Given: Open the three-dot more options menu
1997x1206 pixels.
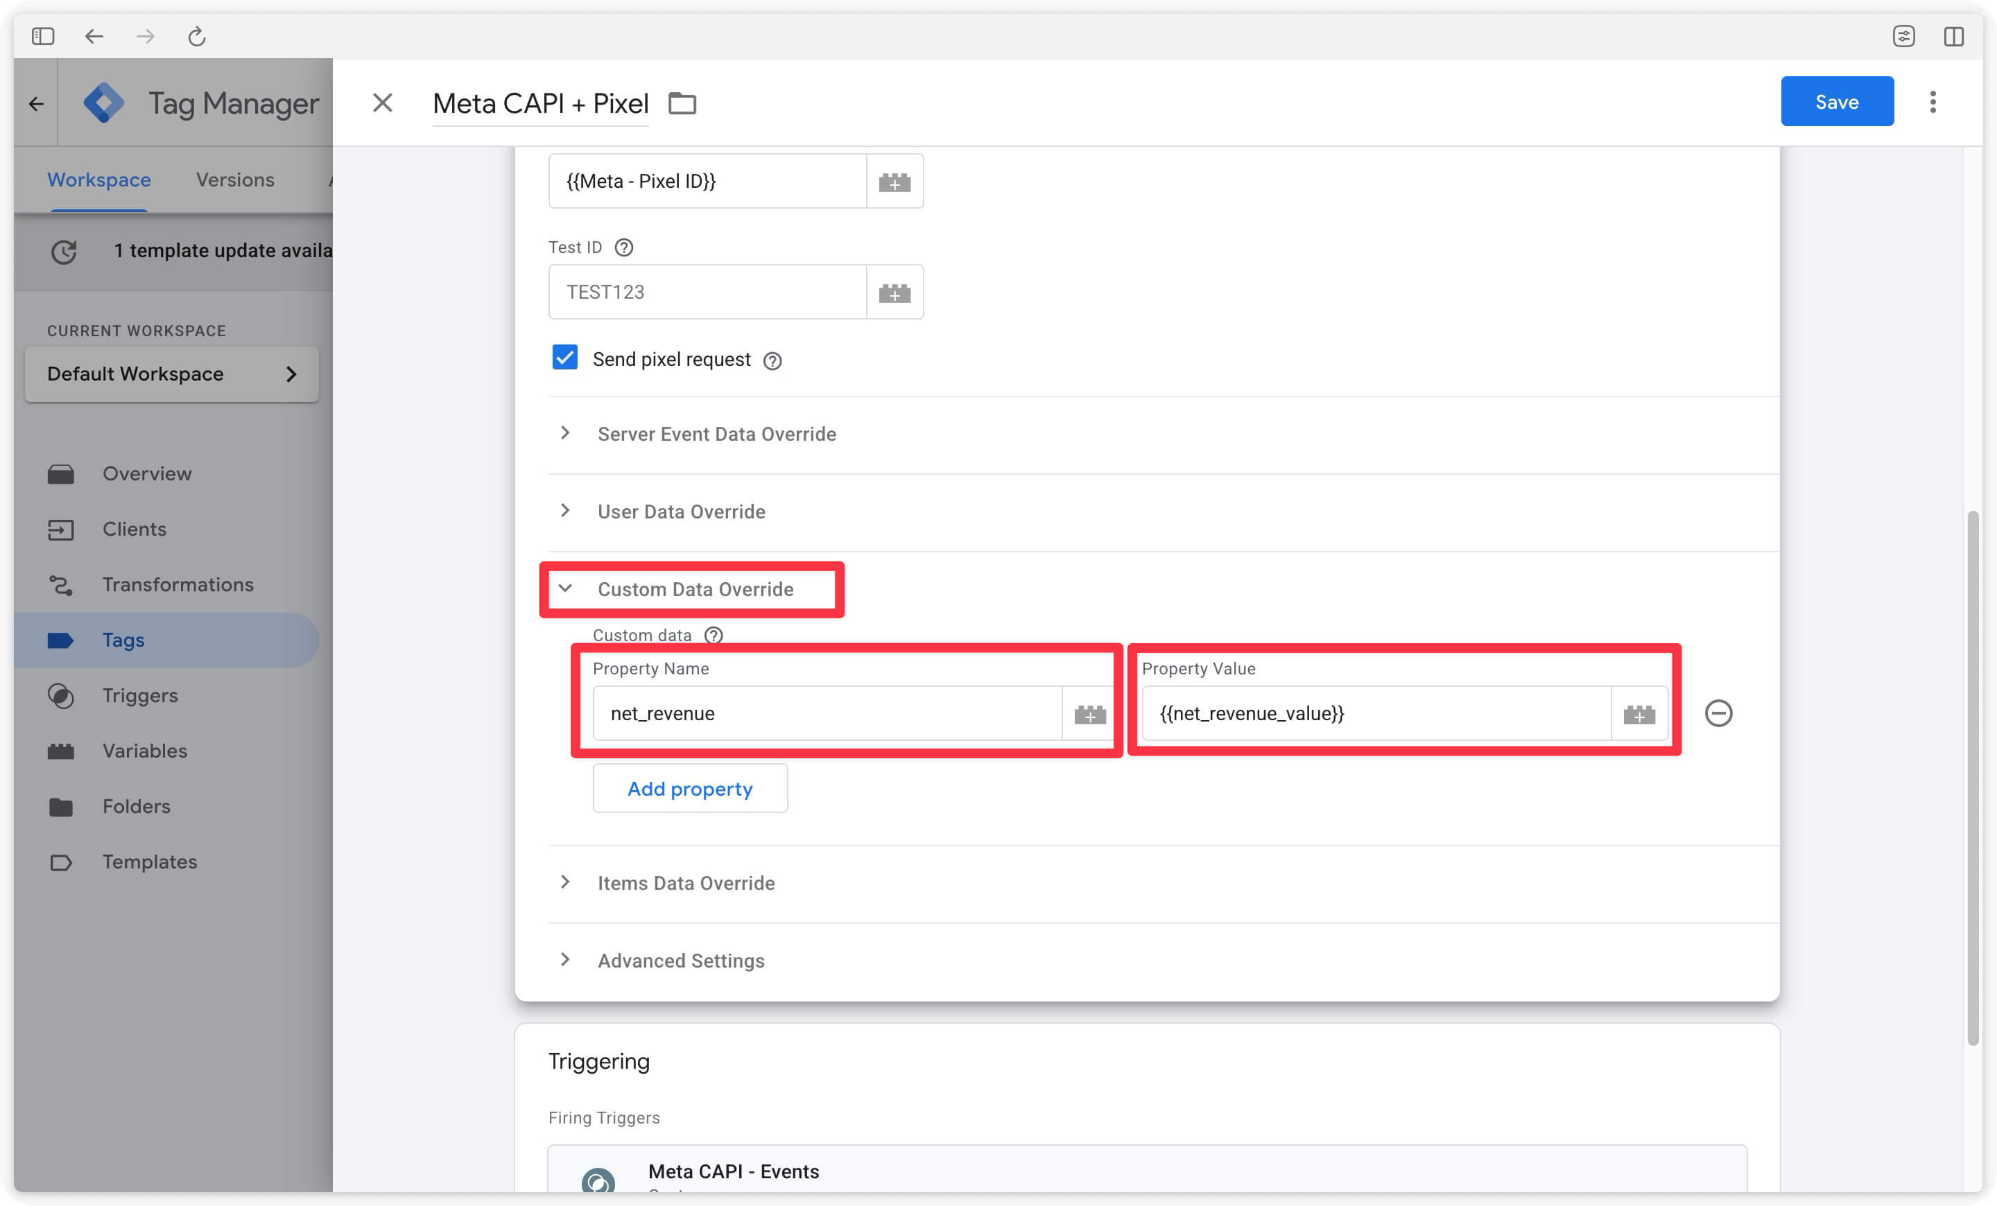Looking at the screenshot, I should click(1933, 102).
